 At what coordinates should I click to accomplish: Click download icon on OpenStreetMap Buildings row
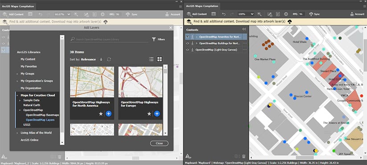tap(192, 43)
